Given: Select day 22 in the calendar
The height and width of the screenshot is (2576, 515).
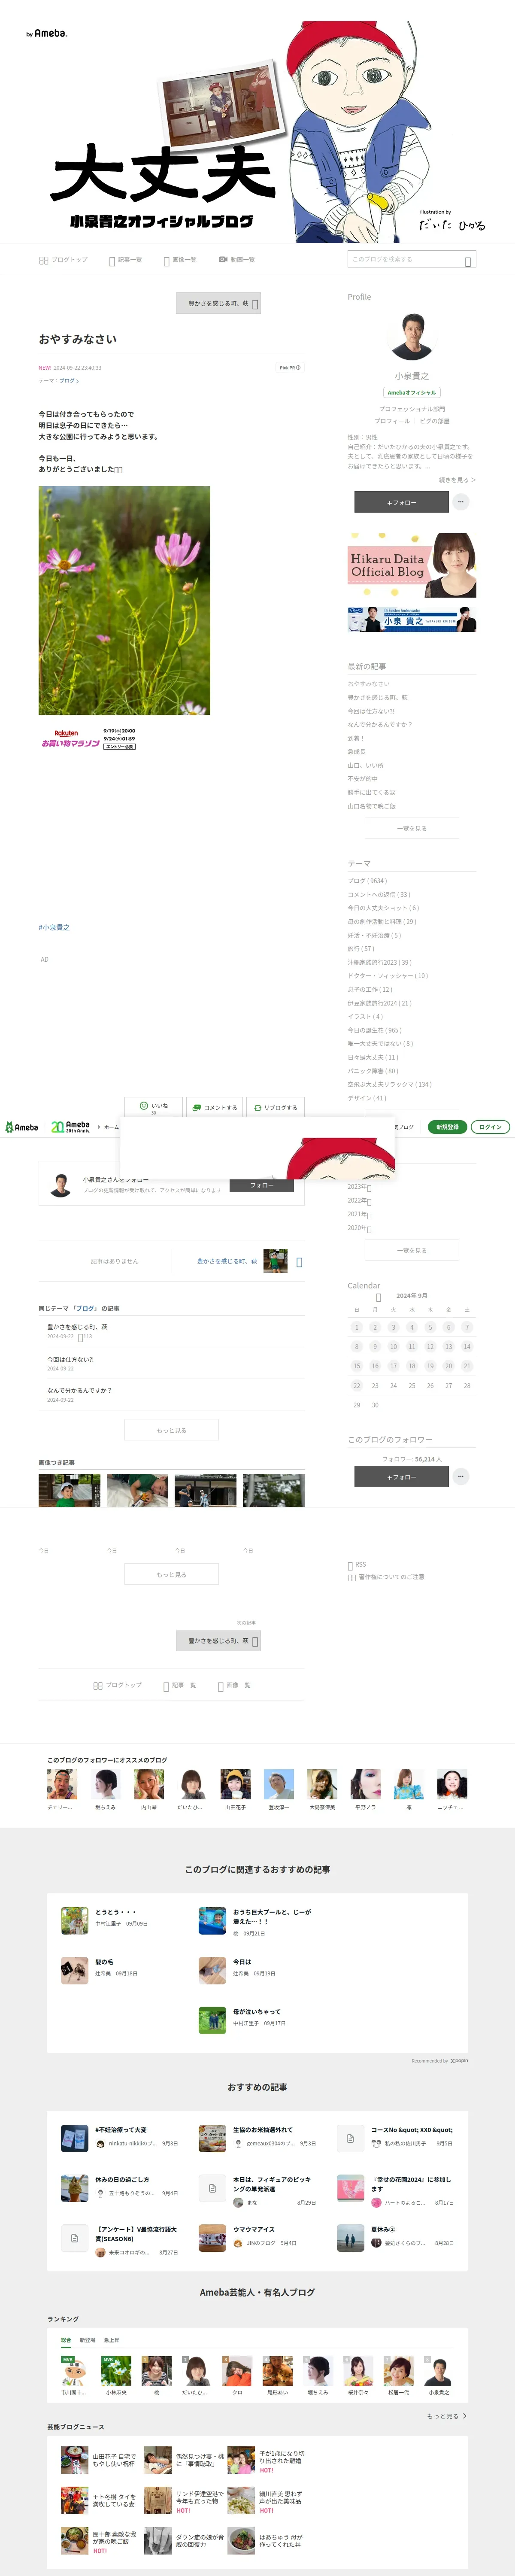Looking at the screenshot, I should (x=357, y=1385).
